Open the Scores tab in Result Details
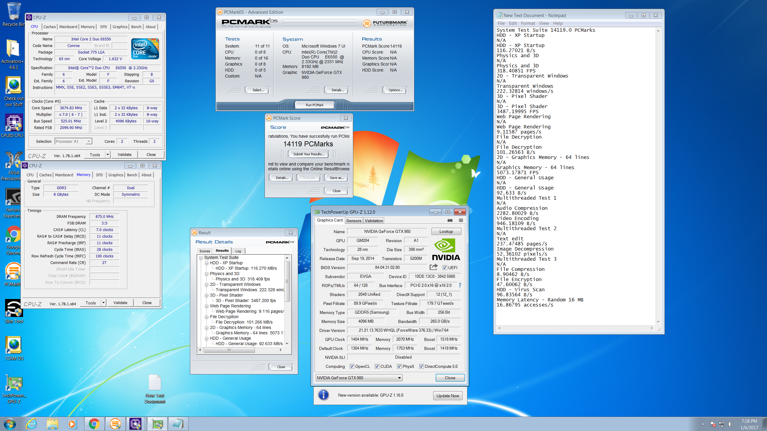 pos(205,251)
